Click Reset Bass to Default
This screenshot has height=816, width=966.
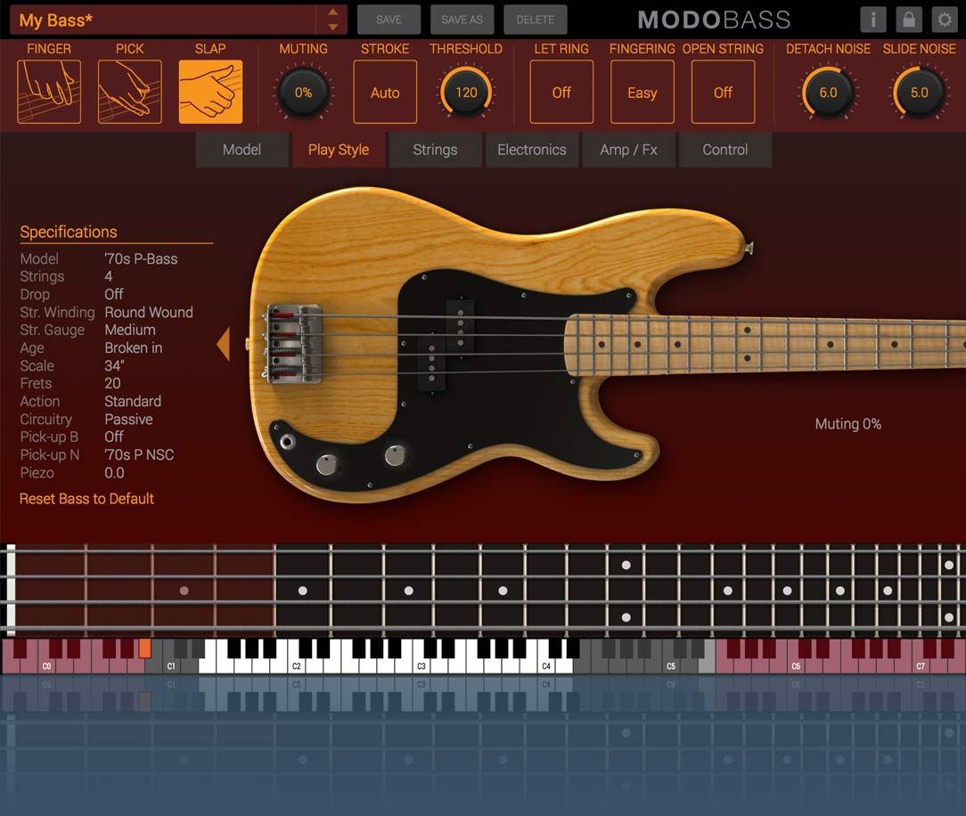point(87,499)
